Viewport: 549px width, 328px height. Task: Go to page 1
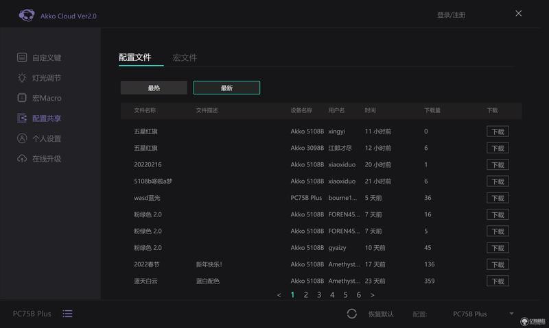[292, 295]
